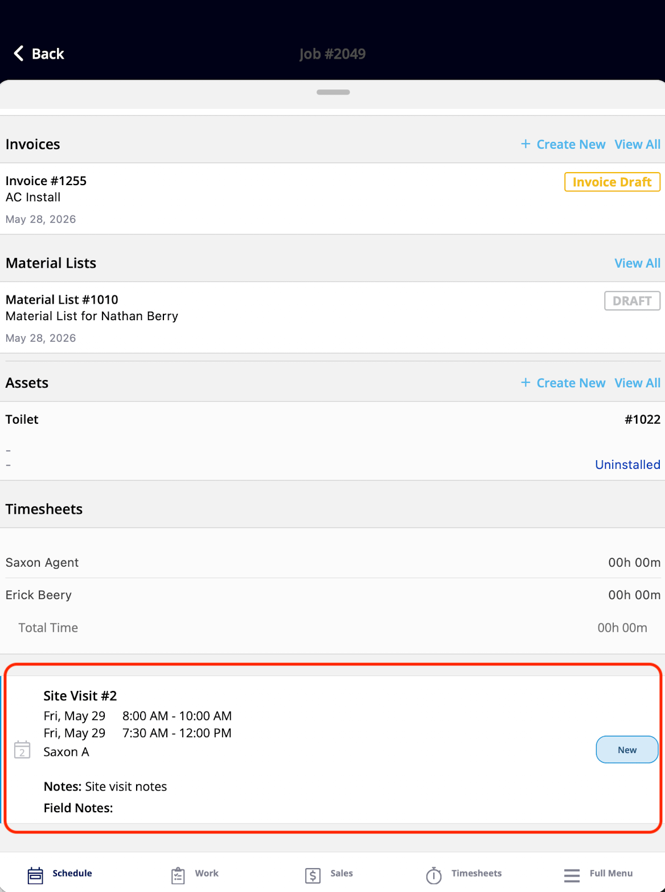
Task: Tap plus icon beside Invoices Create New
Action: tap(526, 144)
